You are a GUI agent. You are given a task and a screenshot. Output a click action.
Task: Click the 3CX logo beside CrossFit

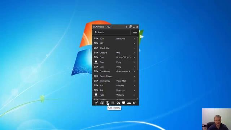pos(96,53)
